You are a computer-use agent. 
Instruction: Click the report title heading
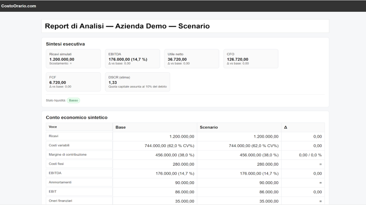pos(127,26)
